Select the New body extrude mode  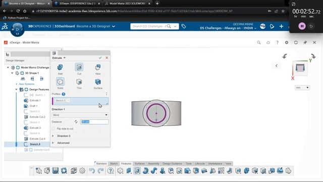(98, 69)
